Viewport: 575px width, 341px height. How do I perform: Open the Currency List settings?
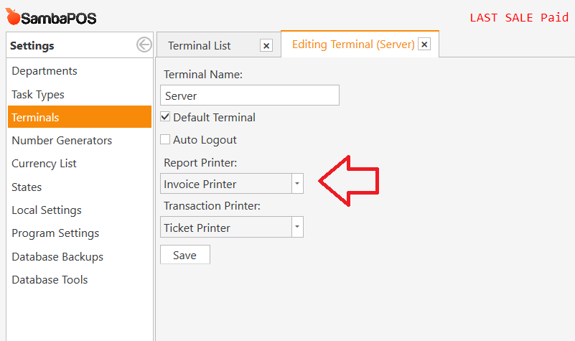pyautogui.click(x=44, y=164)
